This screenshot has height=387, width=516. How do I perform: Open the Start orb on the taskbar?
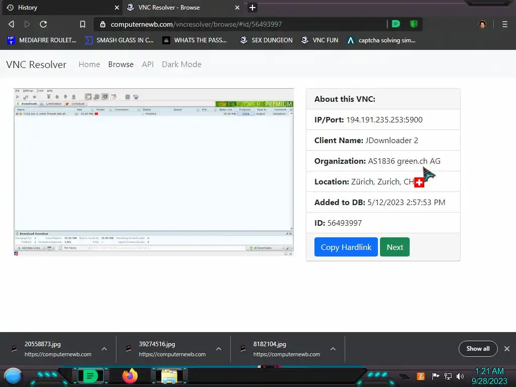point(13,376)
